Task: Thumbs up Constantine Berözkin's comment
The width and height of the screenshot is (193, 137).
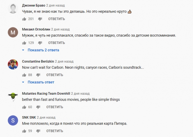Action: pos(24,75)
